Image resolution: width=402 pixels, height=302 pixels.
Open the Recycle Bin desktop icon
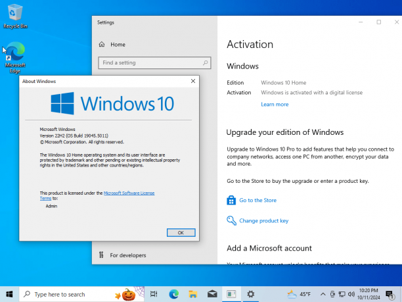[x=15, y=16]
